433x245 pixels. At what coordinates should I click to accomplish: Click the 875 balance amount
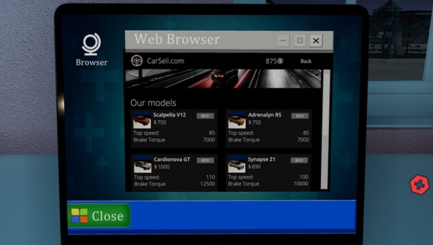[271, 61]
